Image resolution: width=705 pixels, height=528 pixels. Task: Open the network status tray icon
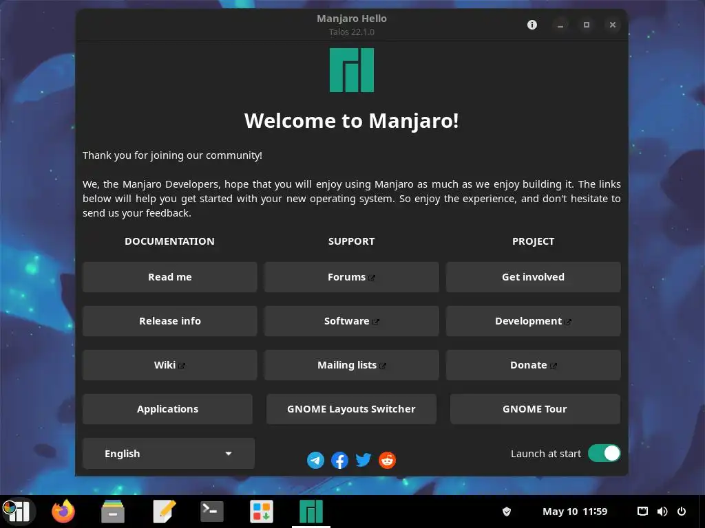tap(642, 511)
